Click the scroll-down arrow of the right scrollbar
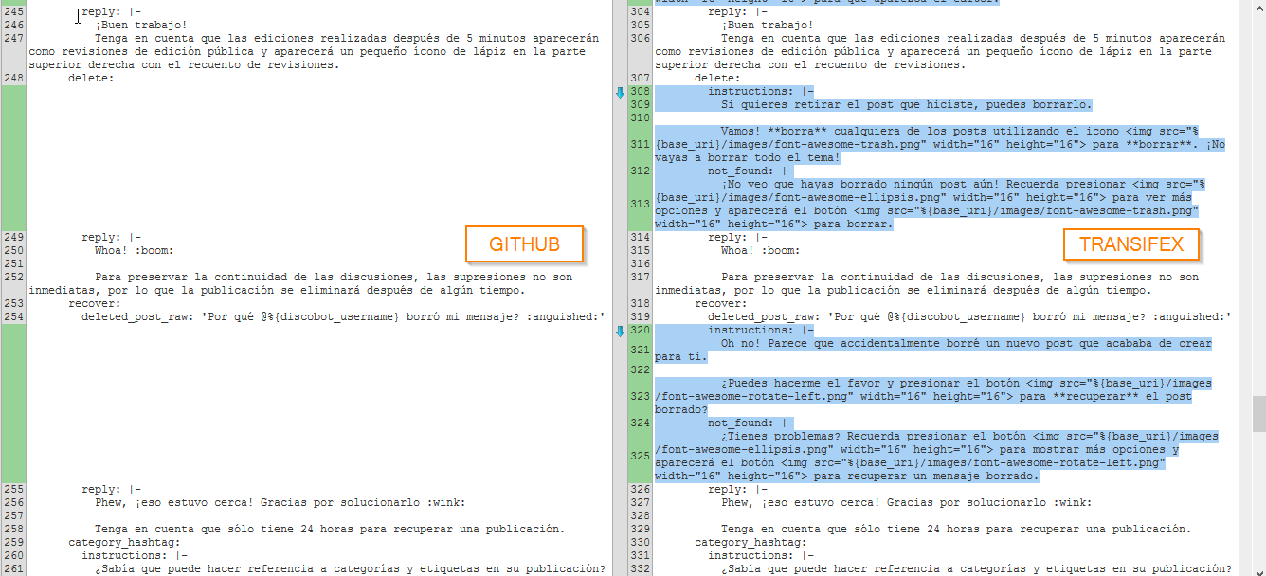1266x576 pixels. pos(1258,568)
